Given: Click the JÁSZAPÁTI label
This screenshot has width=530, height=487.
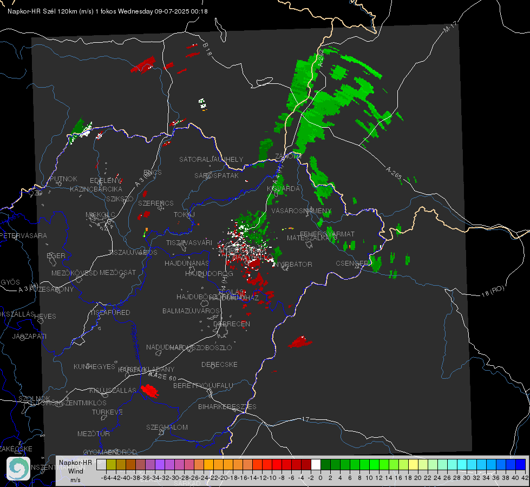Looking at the screenshot, I should click(x=29, y=336).
